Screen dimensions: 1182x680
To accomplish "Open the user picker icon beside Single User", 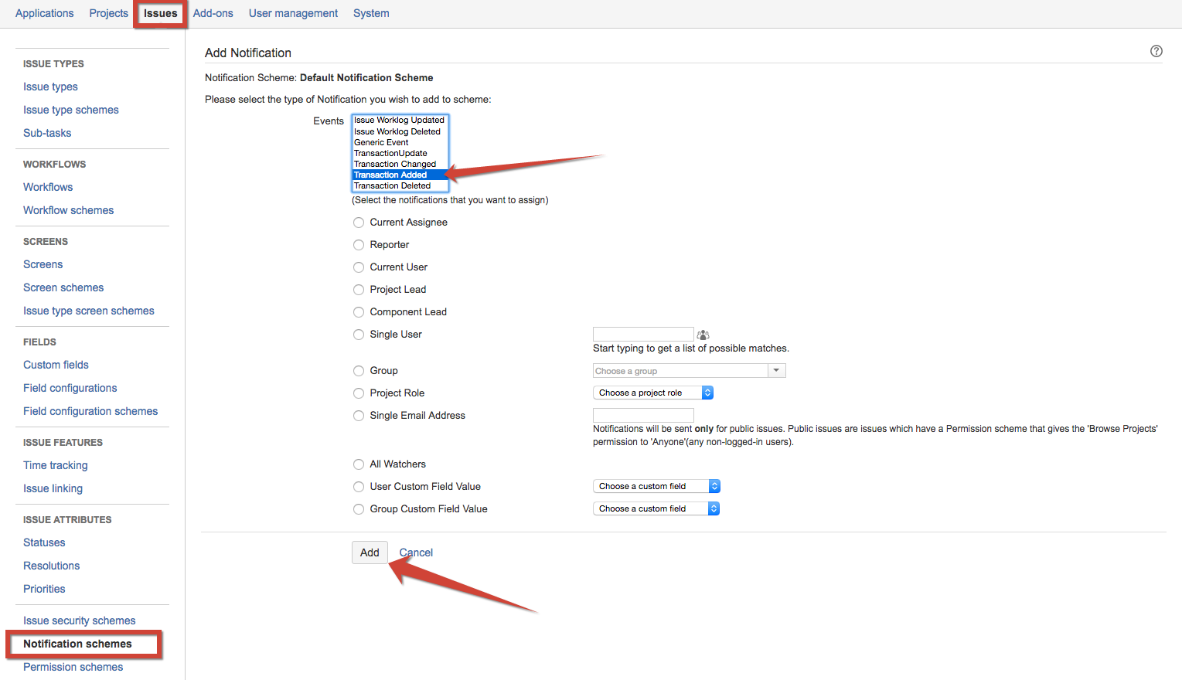I will 703,335.
